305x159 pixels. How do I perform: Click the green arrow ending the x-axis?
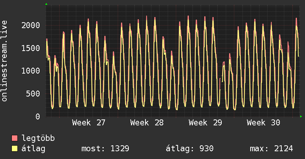[x=301, y=116]
